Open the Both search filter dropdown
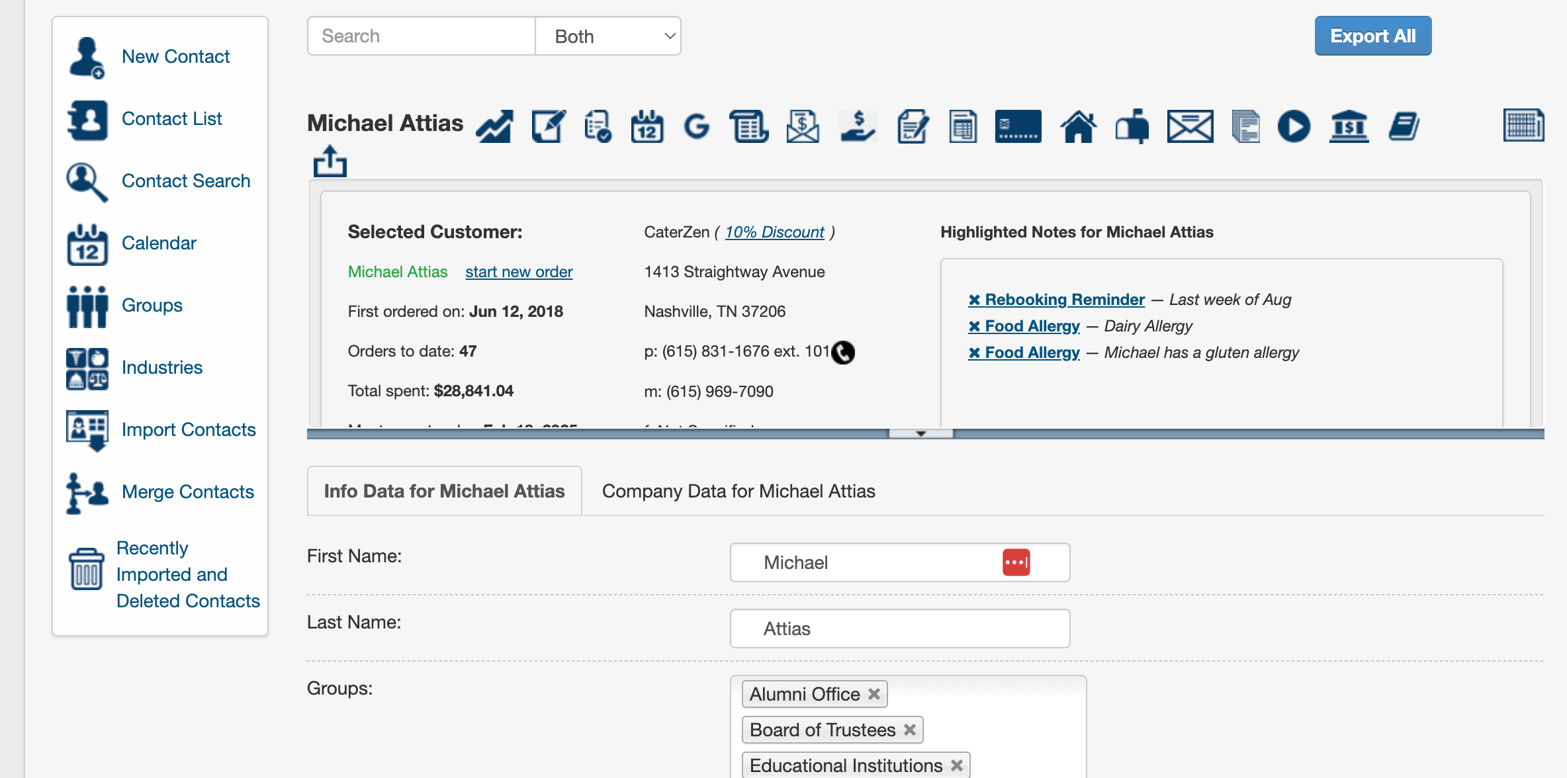 tap(607, 36)
